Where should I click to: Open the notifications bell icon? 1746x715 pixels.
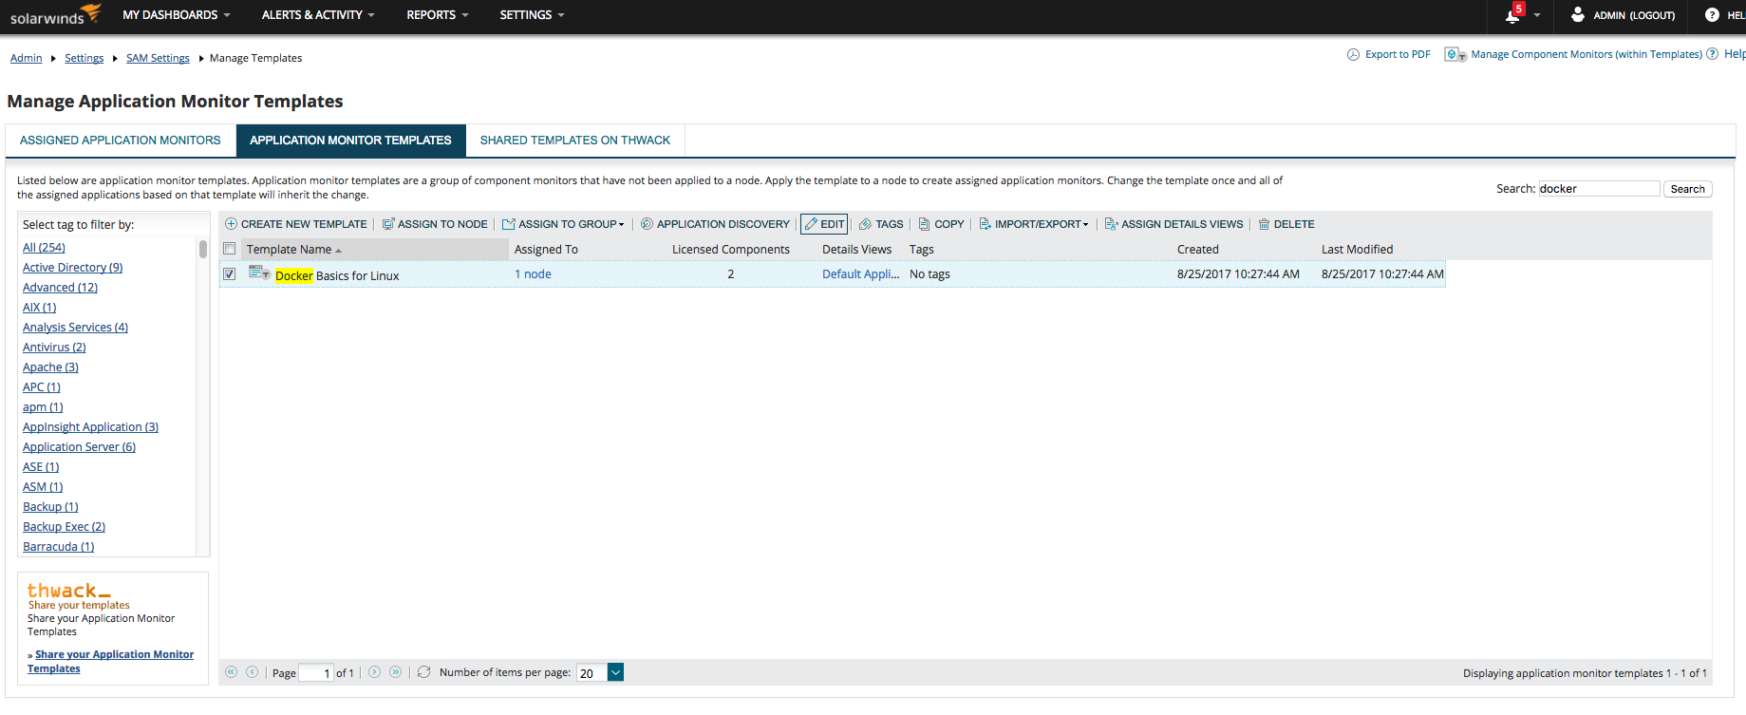(1513, 14)
